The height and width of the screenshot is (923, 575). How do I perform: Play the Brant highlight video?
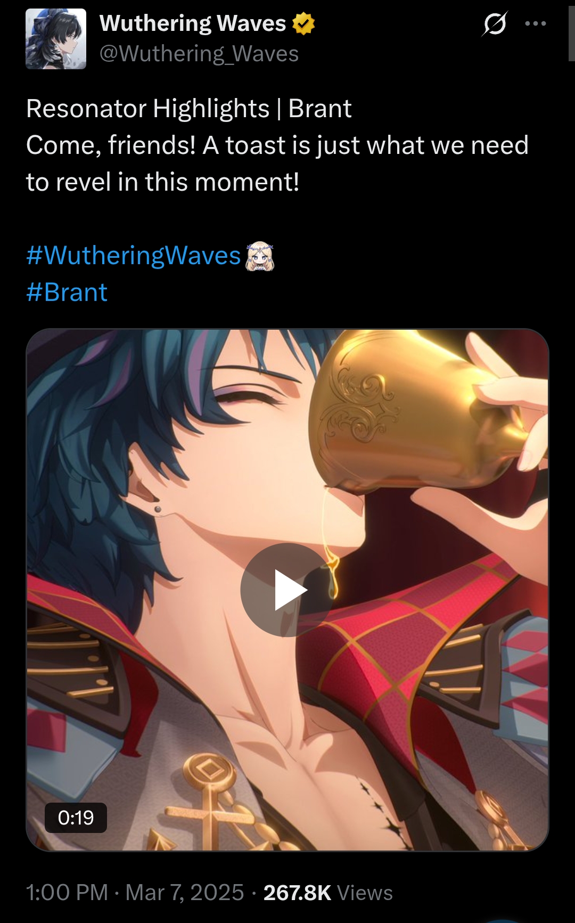(287, 590)
